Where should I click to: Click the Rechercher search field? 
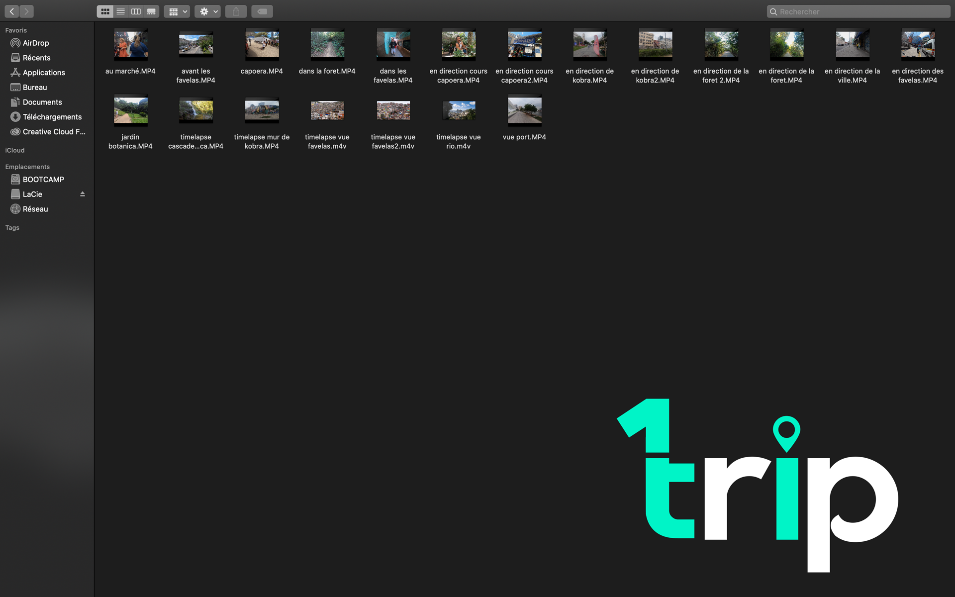(x=859, y=11)
